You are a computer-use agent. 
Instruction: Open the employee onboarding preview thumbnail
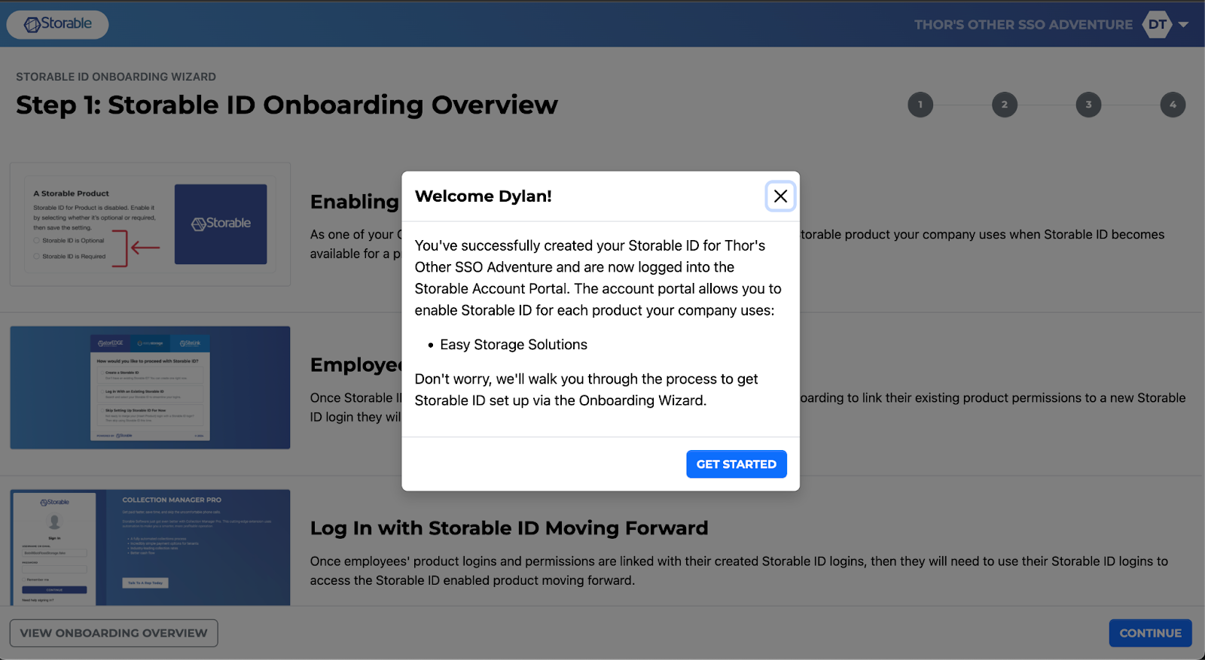click(150, 388)
